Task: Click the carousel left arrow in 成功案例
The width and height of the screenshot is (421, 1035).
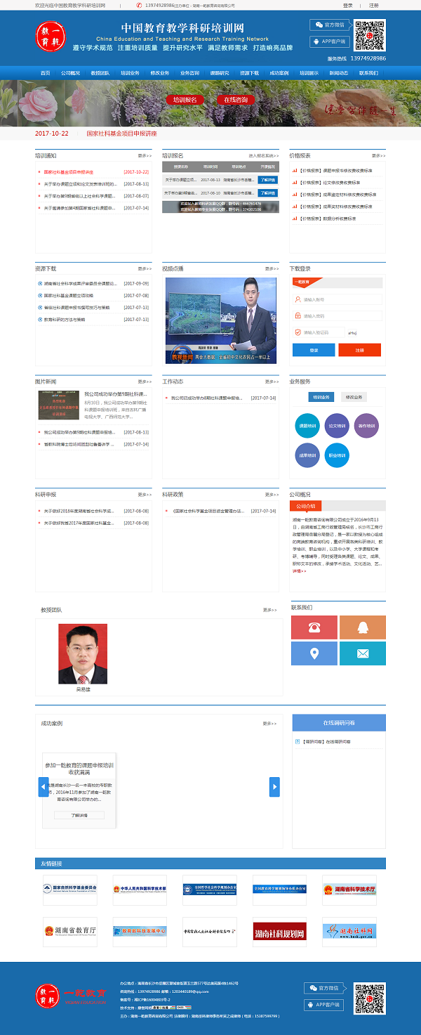Action: click(44, 787)
